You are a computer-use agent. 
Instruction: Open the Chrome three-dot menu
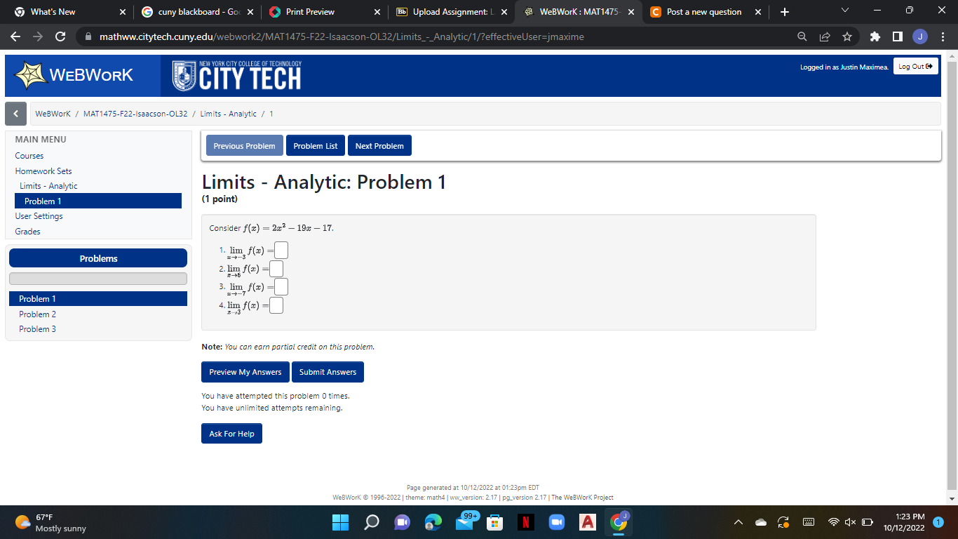click(x=943, y=36)
